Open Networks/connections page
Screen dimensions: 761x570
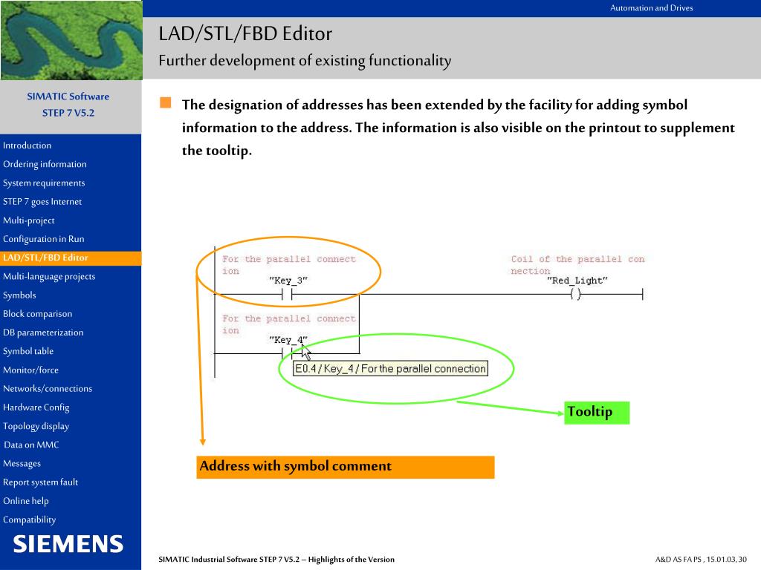[48, 389]
